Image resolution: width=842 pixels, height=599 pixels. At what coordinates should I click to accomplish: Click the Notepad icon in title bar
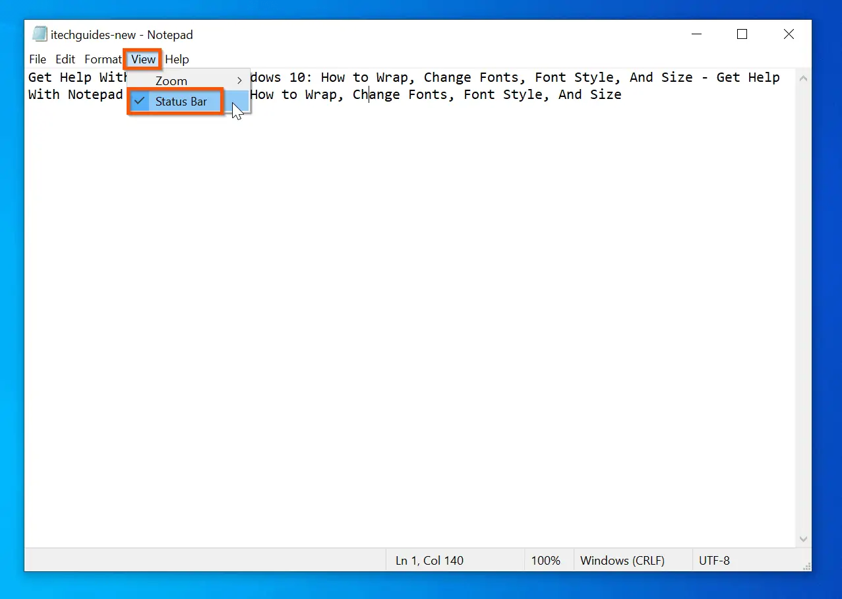[40, 34]
